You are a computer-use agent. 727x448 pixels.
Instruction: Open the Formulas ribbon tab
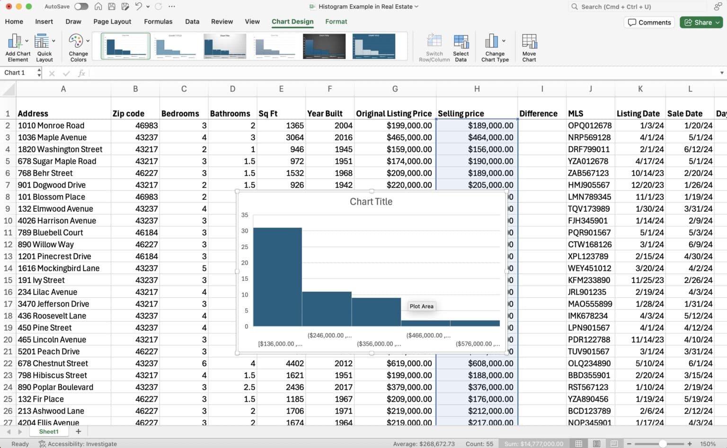pos(158,22)
